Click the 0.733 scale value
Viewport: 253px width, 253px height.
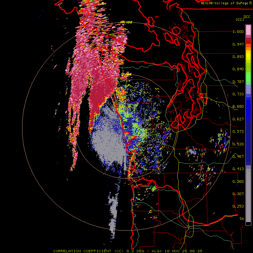click(x=238, y=94)
